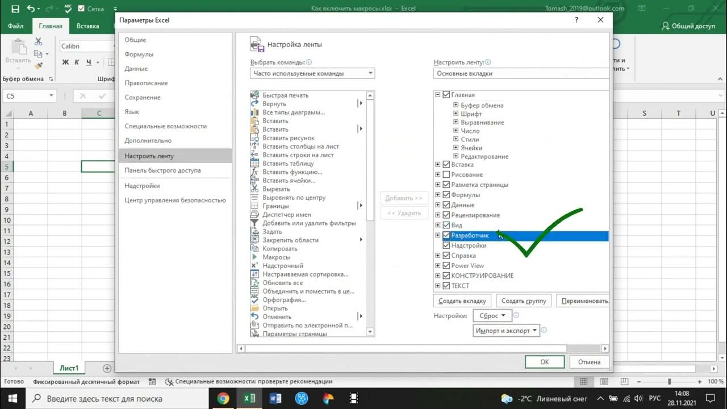727x409 pixels.
Task: Toggle underline Ч formatting
Action: point(89,62)
